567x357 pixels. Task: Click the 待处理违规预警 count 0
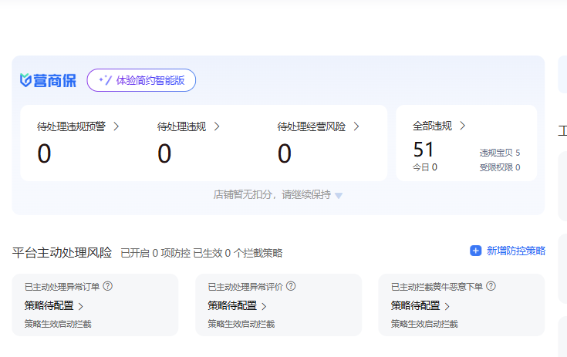[x=44, y=154]
